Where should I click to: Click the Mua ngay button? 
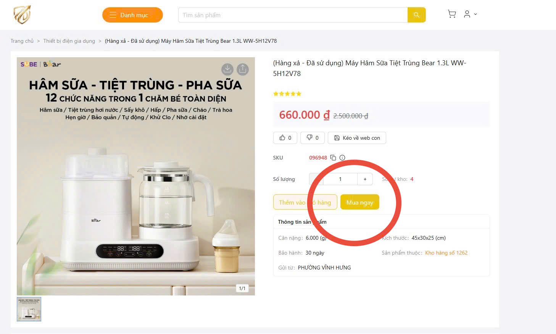tap(359, 202)
